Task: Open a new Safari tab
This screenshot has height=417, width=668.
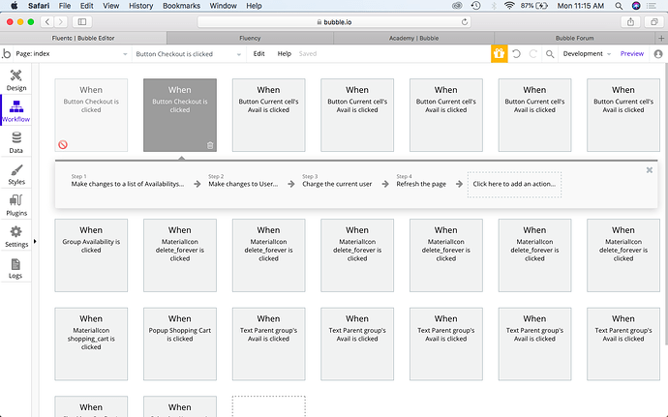Action: click(661, 38)
